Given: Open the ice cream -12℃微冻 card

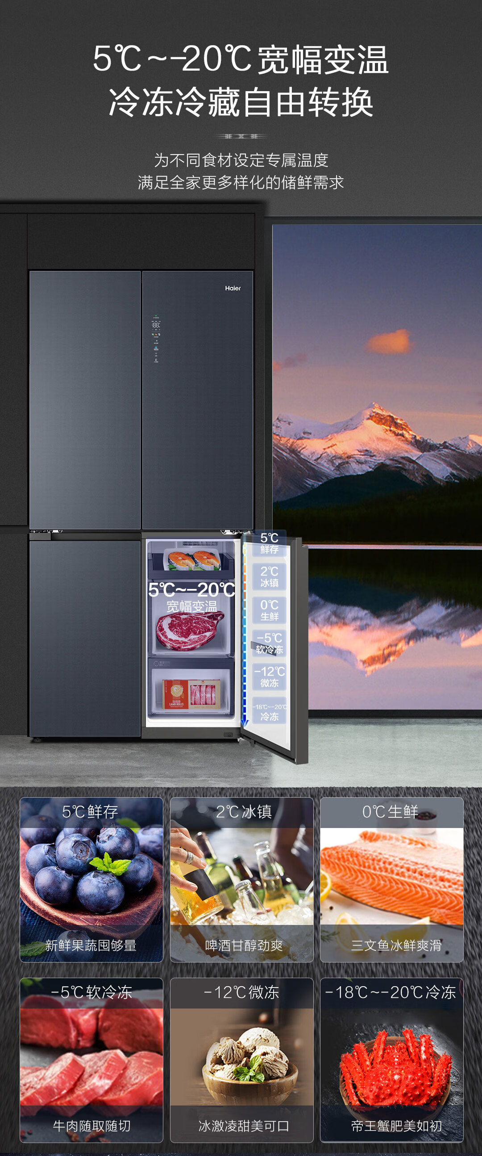Looking at the screenshot, I should 241,1059.
